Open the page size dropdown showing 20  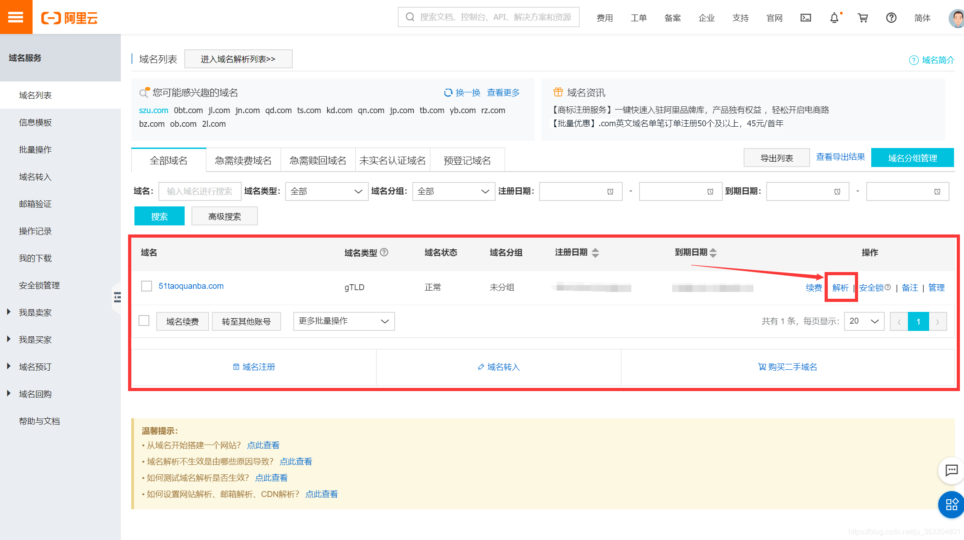pos(864,321)
